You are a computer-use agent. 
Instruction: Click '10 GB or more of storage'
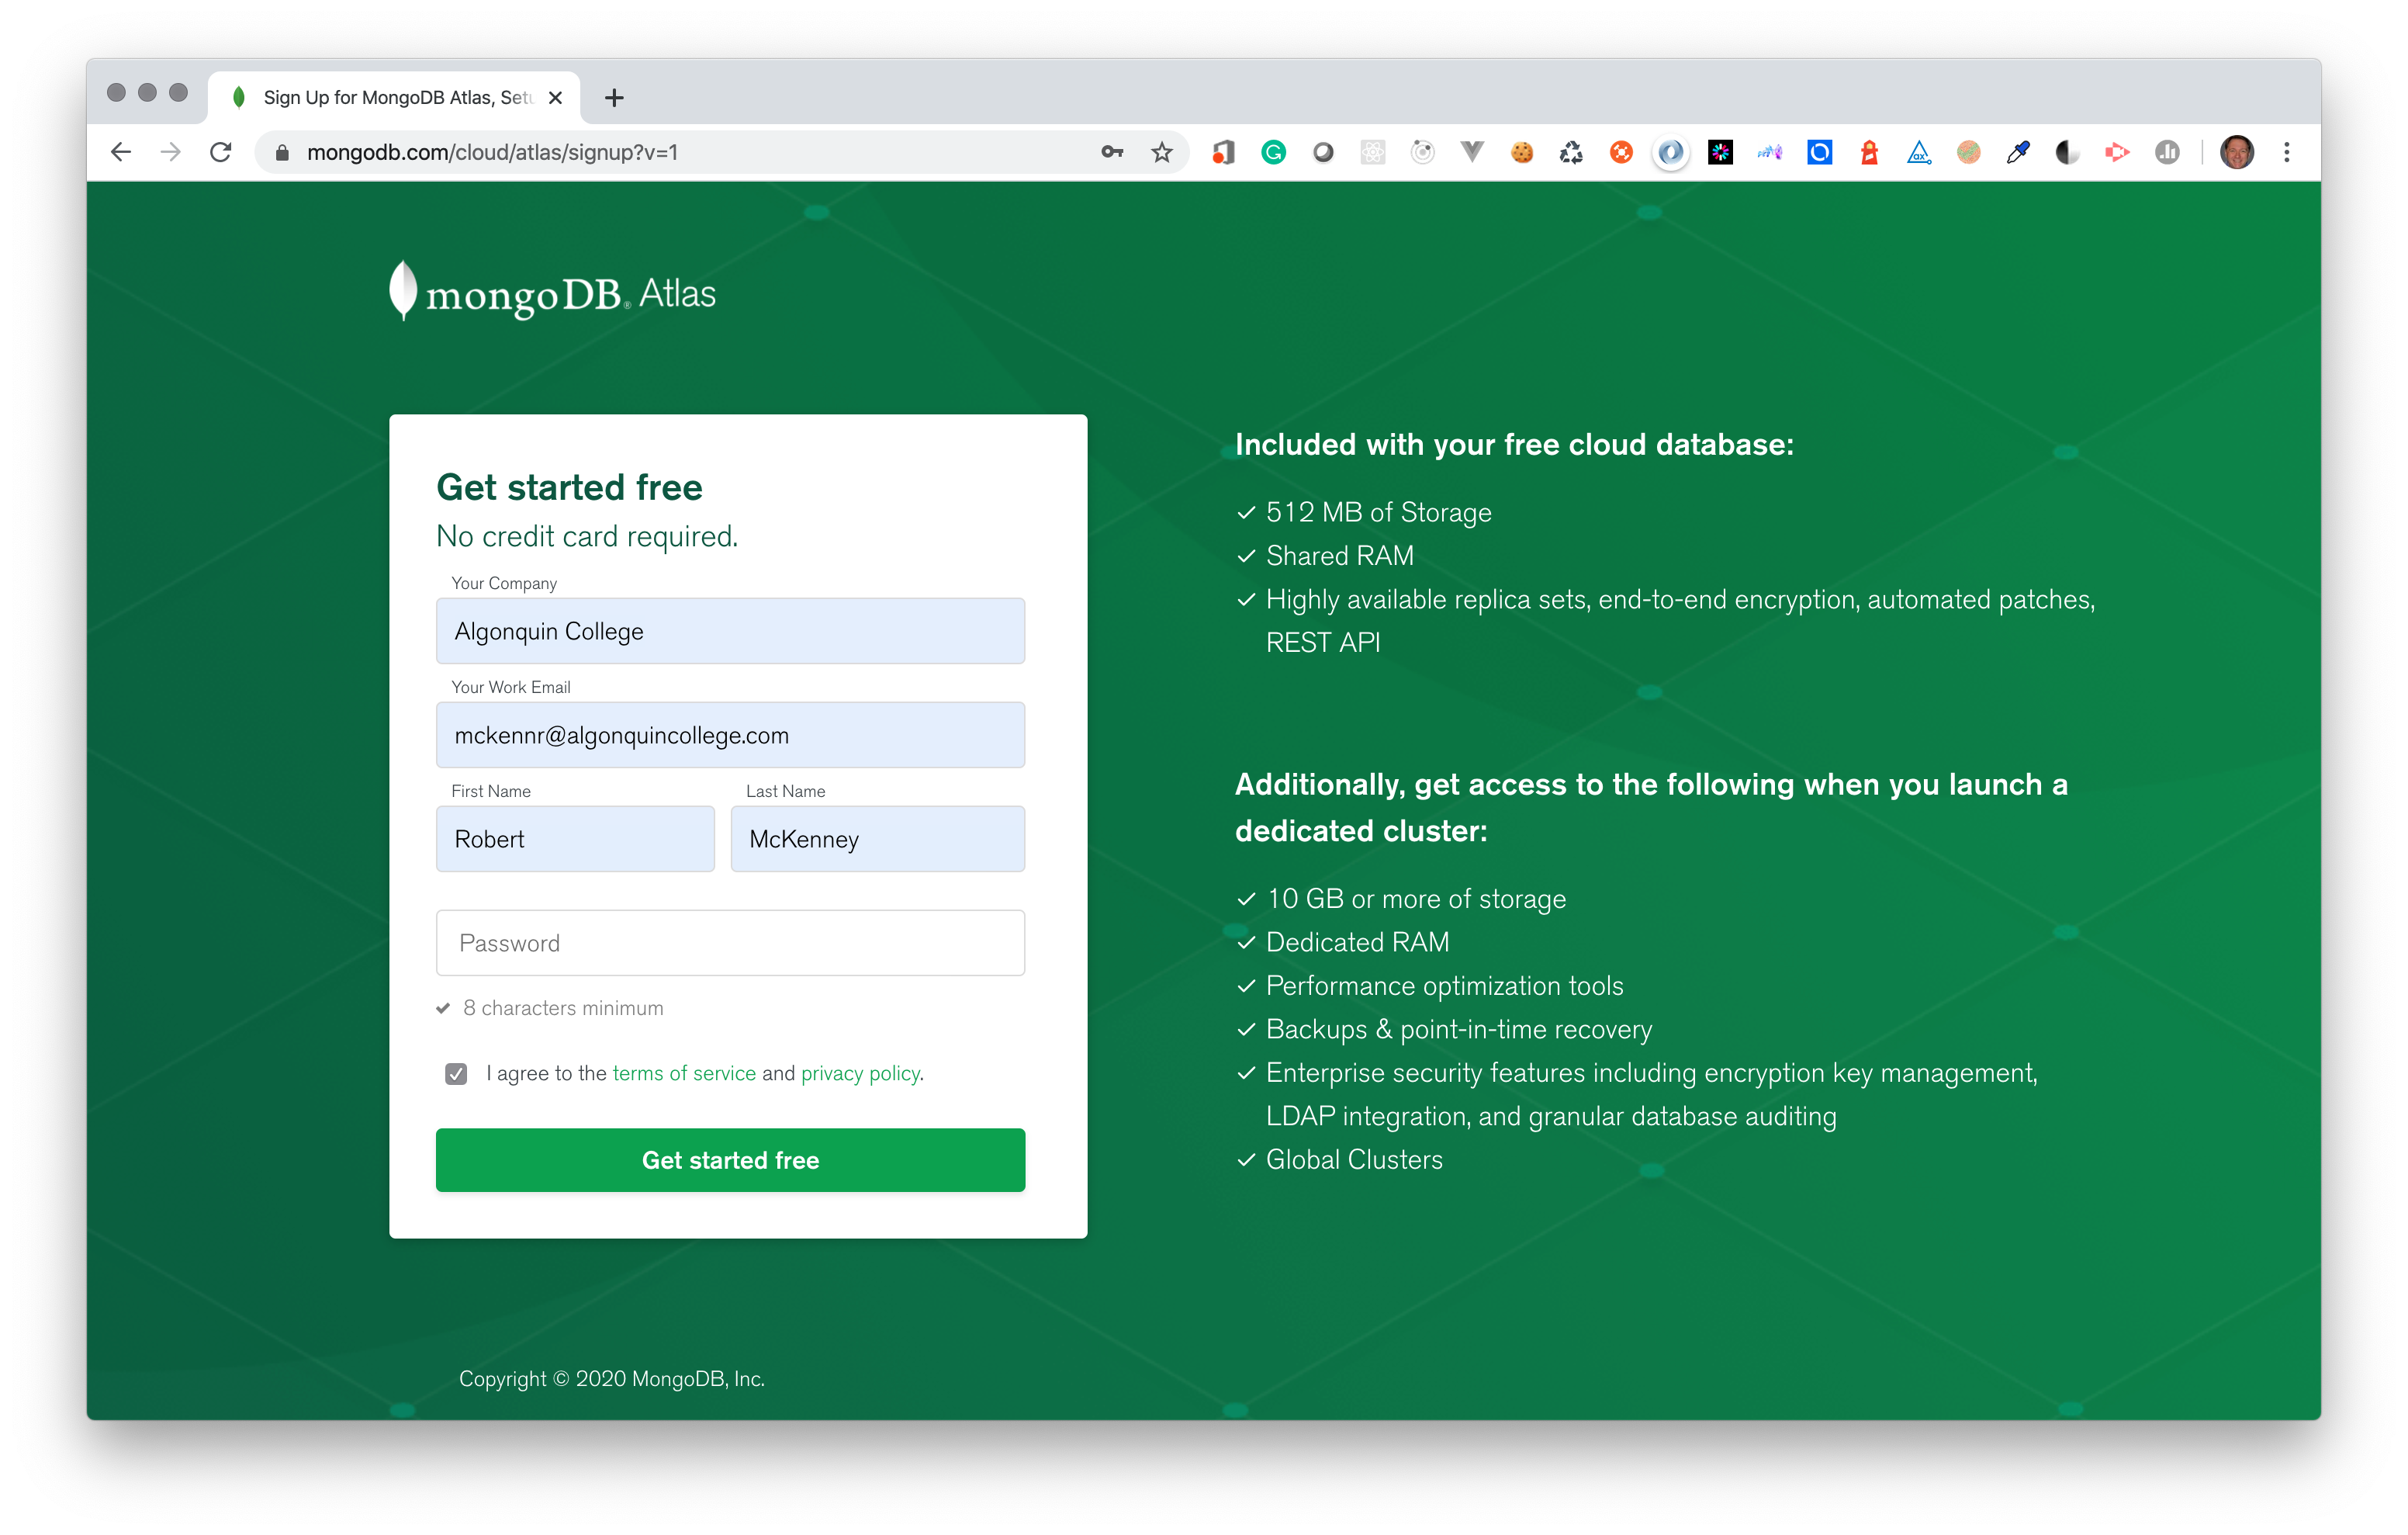(1416, 899)
